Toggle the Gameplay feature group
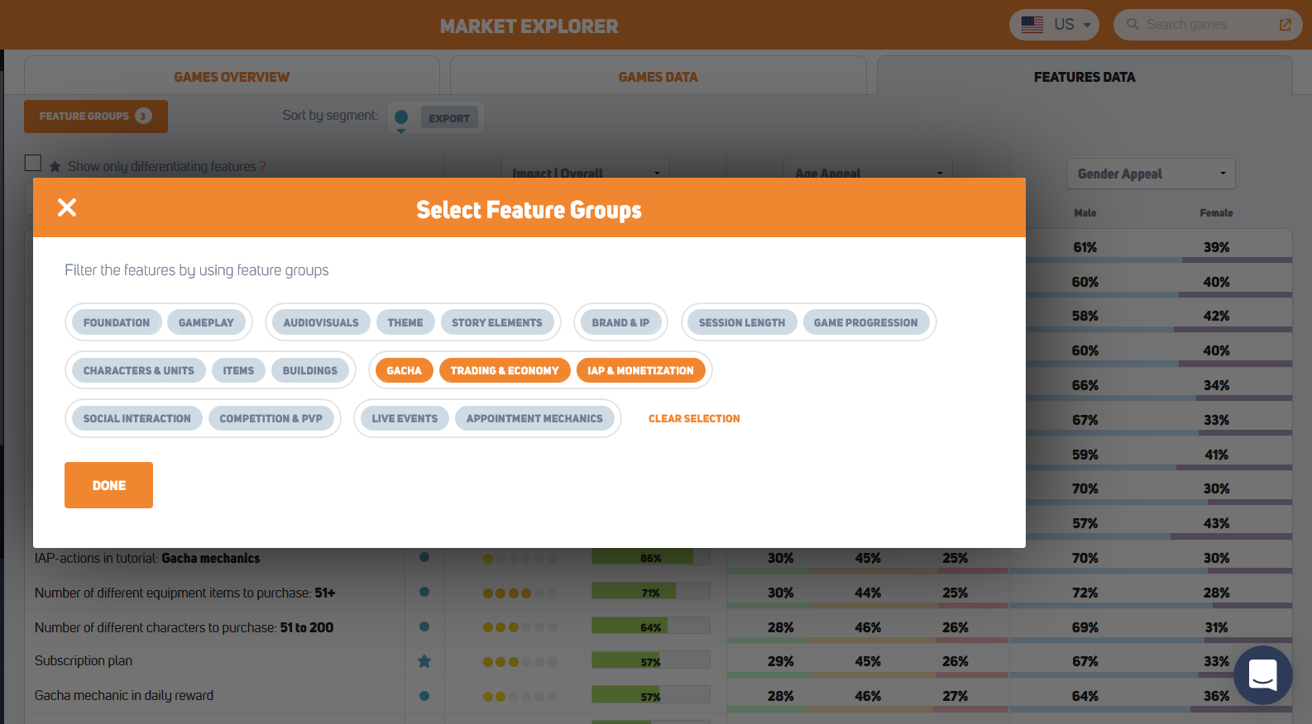The height and width of the screenshot is (724, 1312). [x=206, y=322]
